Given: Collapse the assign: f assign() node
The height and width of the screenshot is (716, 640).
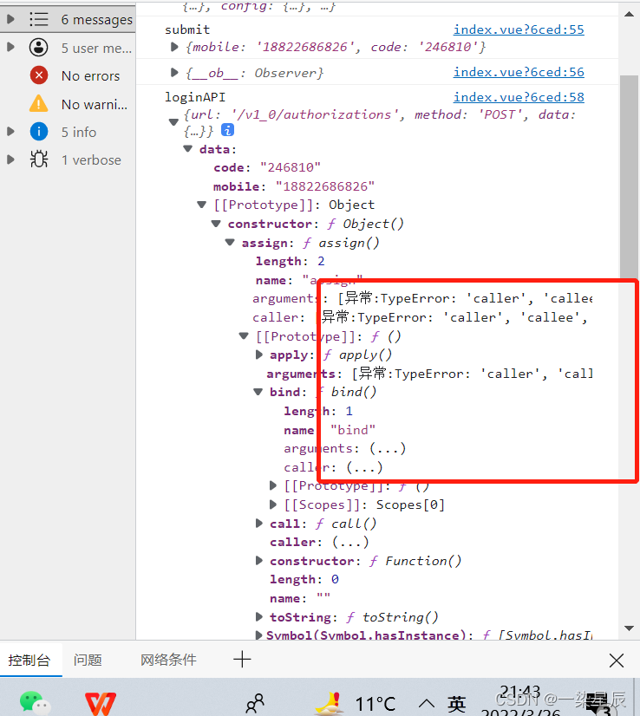Looking at the screenshot, I should point(230,242).
